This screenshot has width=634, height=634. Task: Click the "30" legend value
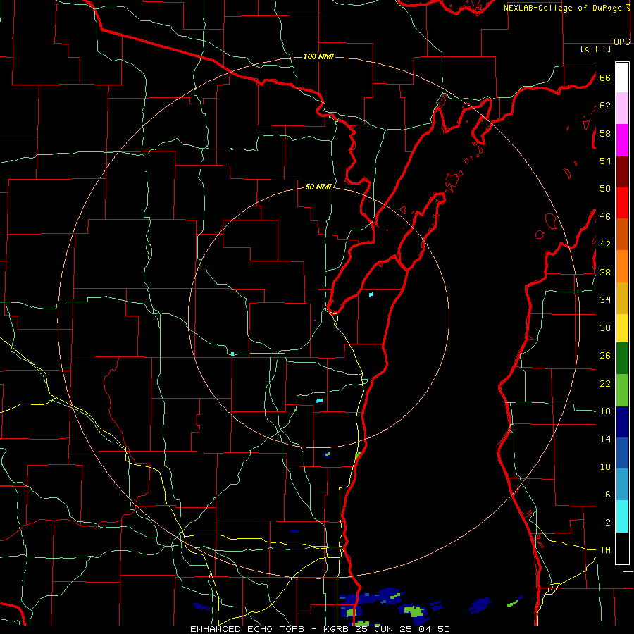pyautogui.click(x=605, y=328)
